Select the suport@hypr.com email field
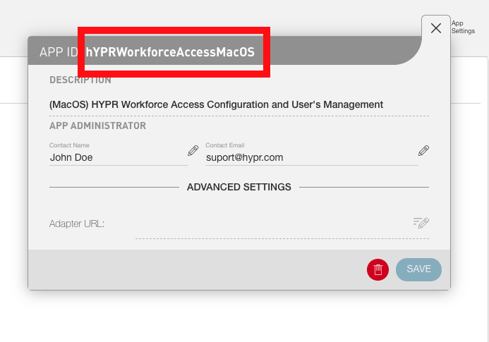 312,157
